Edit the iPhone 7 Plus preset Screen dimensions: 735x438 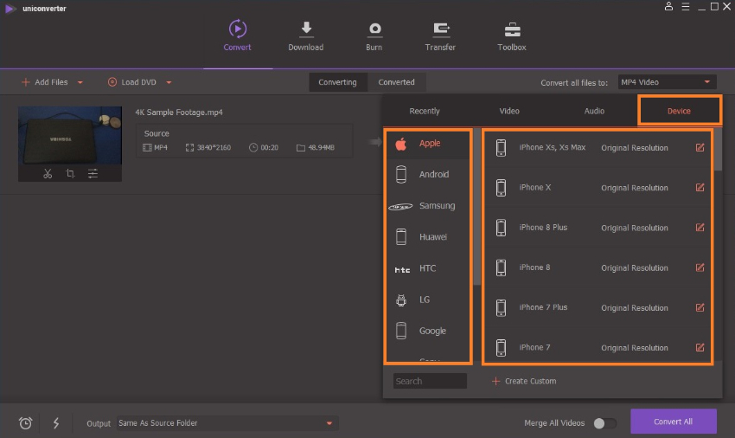[700, 307]
